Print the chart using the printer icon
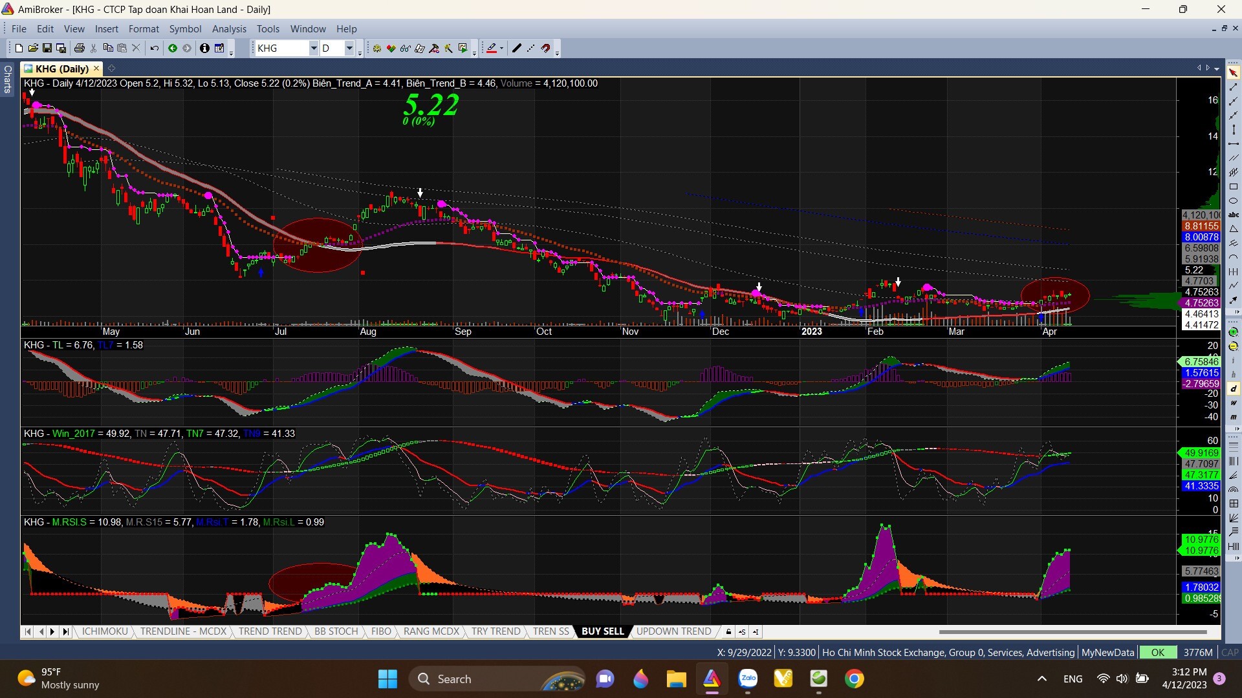Screen dimensions: 1242x698 click(80, 48)
